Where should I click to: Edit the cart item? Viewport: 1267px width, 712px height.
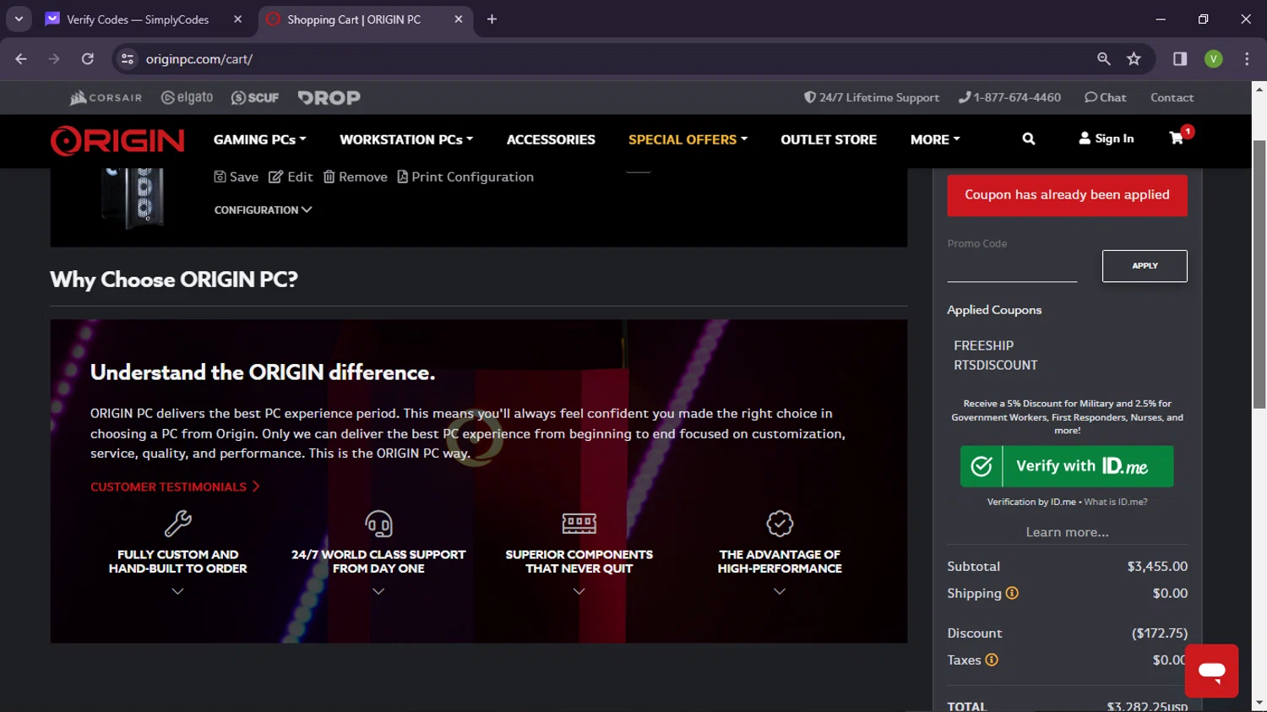point(291,177)
